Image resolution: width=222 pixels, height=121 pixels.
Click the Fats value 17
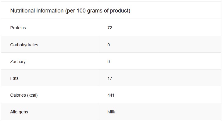coord(110,78)
